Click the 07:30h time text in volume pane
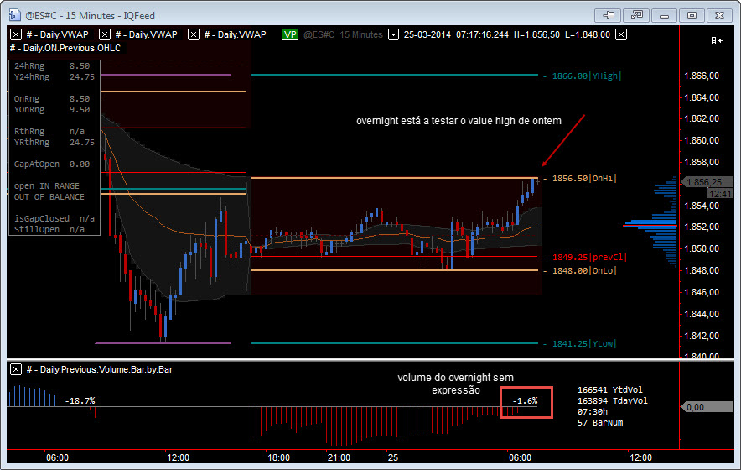 click(593, 411)
